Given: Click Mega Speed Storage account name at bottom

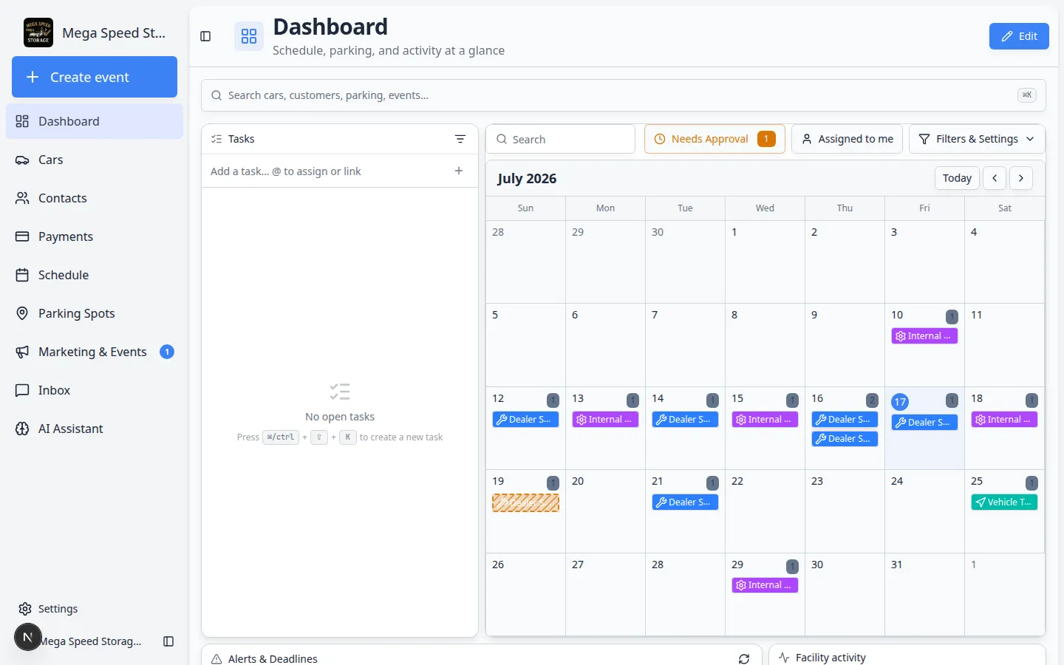Looking at the screenshot, I should point(90,641).
